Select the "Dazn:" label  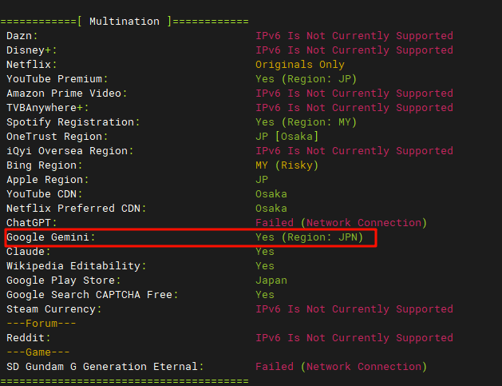[x=22, y=36]
